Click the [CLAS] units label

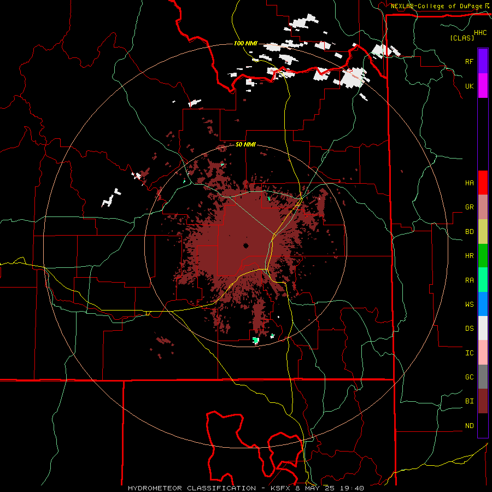[462, 38]
